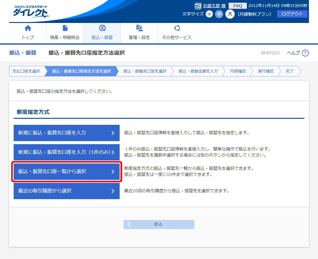Click description 最近20回の取引履歴から振込・振替先を選択できます。
This screenshot has width=318, height=259.
coord(177,191)
